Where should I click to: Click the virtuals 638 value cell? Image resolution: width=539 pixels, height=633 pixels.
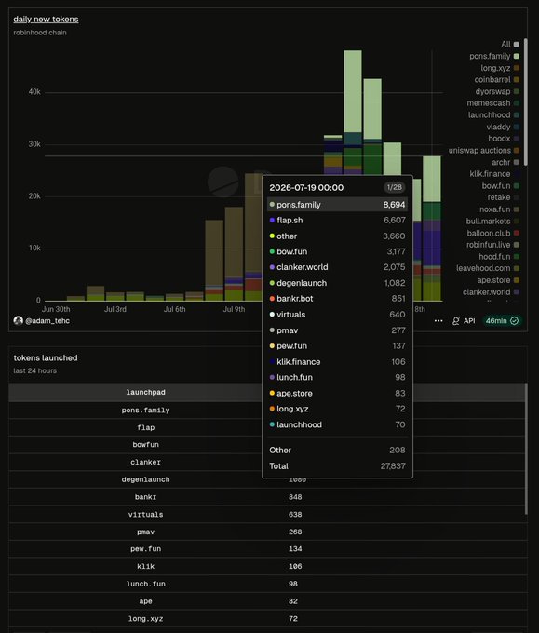[x=295, y=514]
